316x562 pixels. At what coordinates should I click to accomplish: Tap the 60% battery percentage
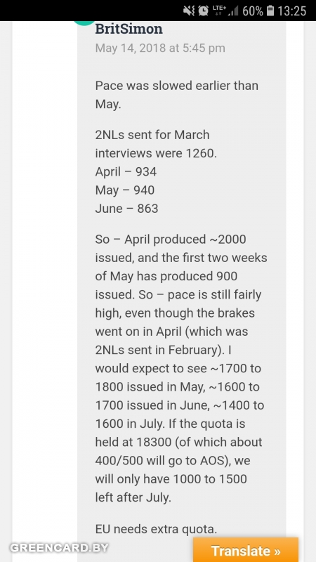[x=253, y=11]
